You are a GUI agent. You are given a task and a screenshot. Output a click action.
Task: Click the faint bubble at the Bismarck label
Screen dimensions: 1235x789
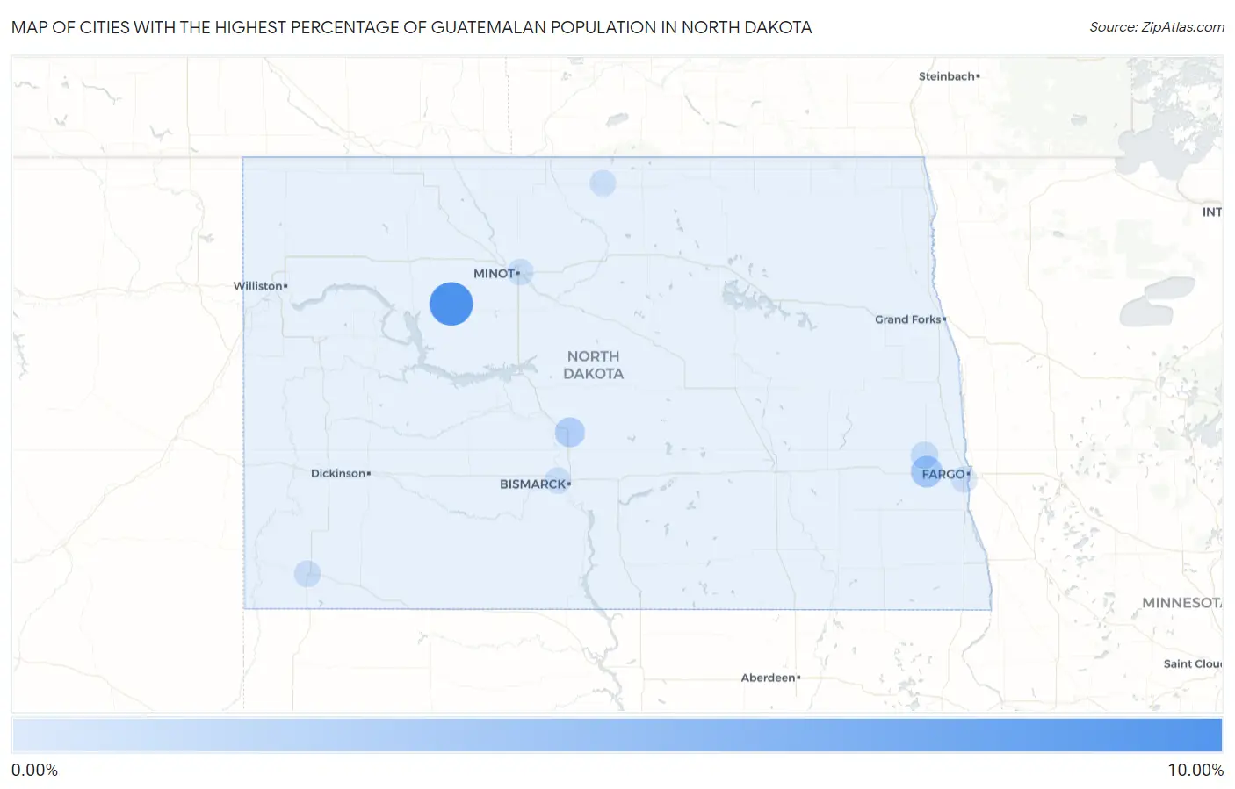pyautogui.click(x=558, y=481)
